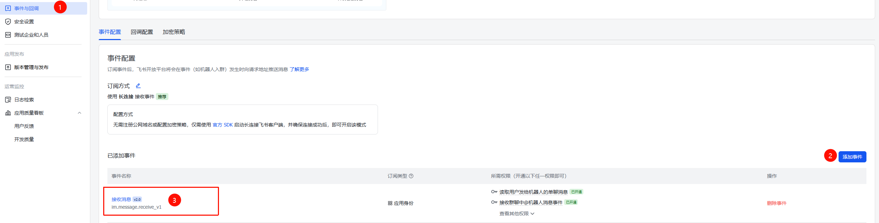Click the 测试企业和人员 code icon
The image size is (879, 223).
(8, 35)
